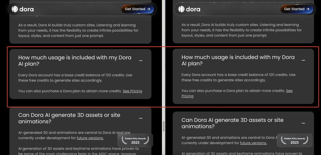Screen dimensions: 321x155
Task: Open the future versions link in right pane
Action: tap(253, 143)
